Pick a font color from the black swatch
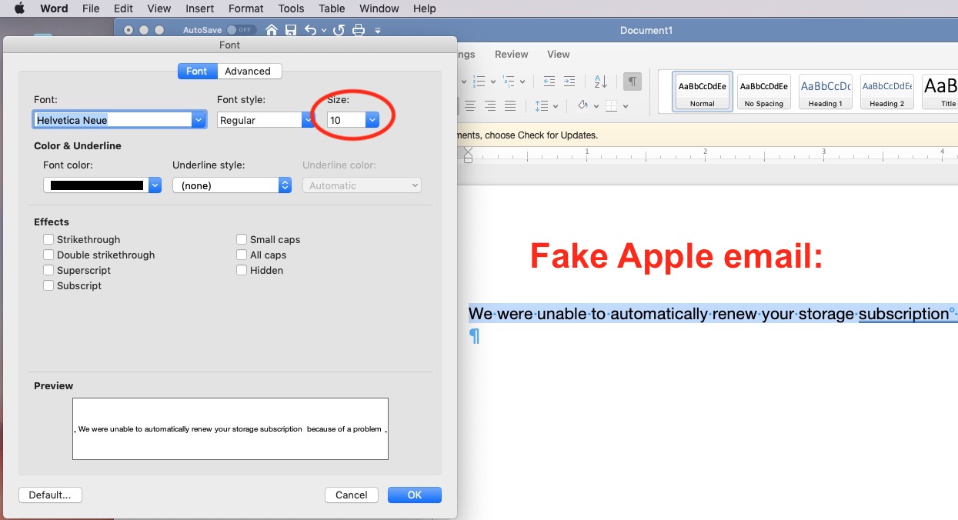This screenshot has width=958, height=520. pos(102,185)
